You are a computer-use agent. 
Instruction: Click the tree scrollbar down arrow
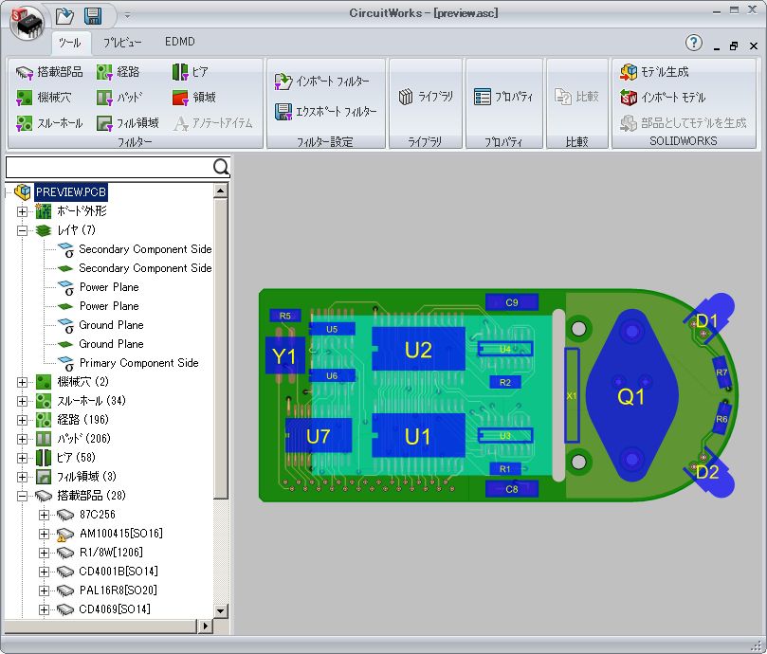pos(221,610)
